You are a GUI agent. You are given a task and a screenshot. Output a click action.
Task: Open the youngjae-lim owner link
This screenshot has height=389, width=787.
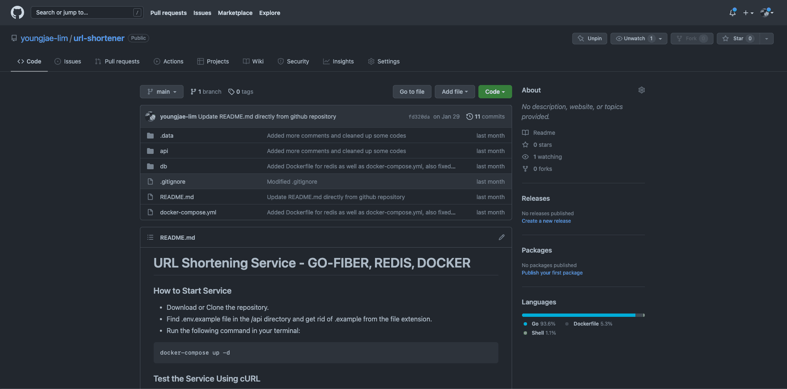click(44, 38)
